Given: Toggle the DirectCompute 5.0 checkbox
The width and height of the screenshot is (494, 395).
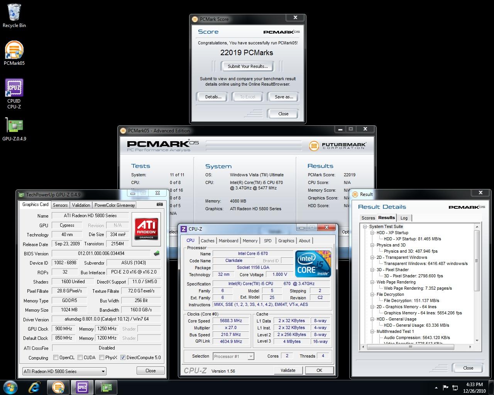Looking at the screenshot, I should 123,358.
